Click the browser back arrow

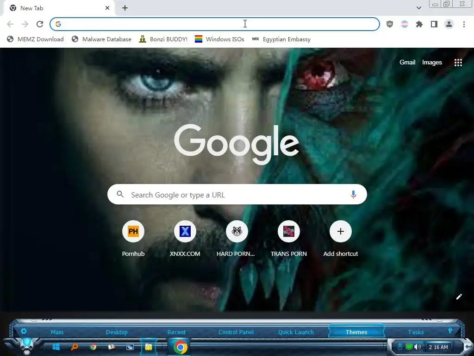pyautogui.click(x=10, y=24)
